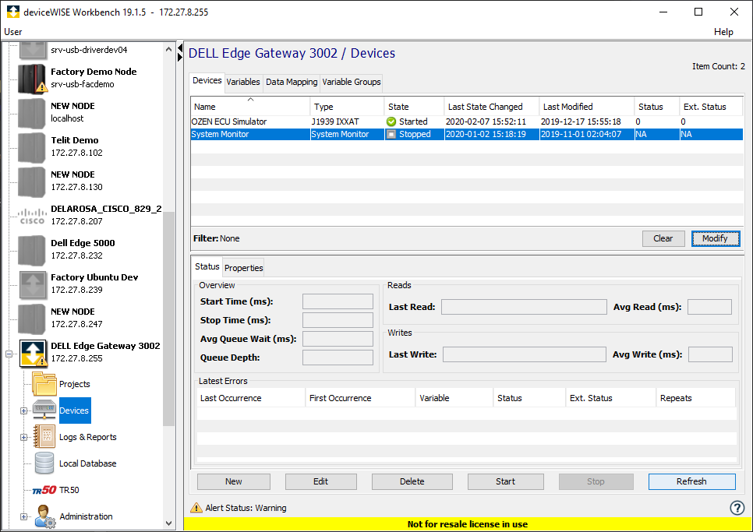
Task: Click the Start Time (ms) field
Action: (x=338, y=301)
